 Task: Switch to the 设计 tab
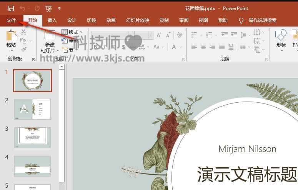point(72,20)
